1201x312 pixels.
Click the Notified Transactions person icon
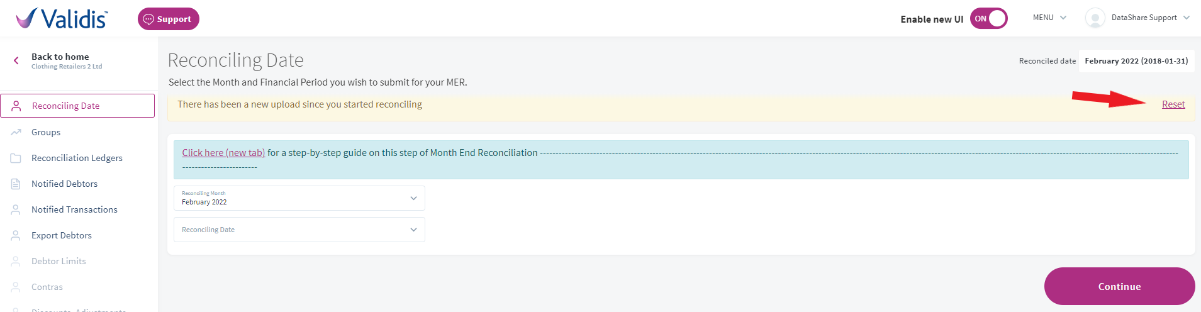pos(16,209)
